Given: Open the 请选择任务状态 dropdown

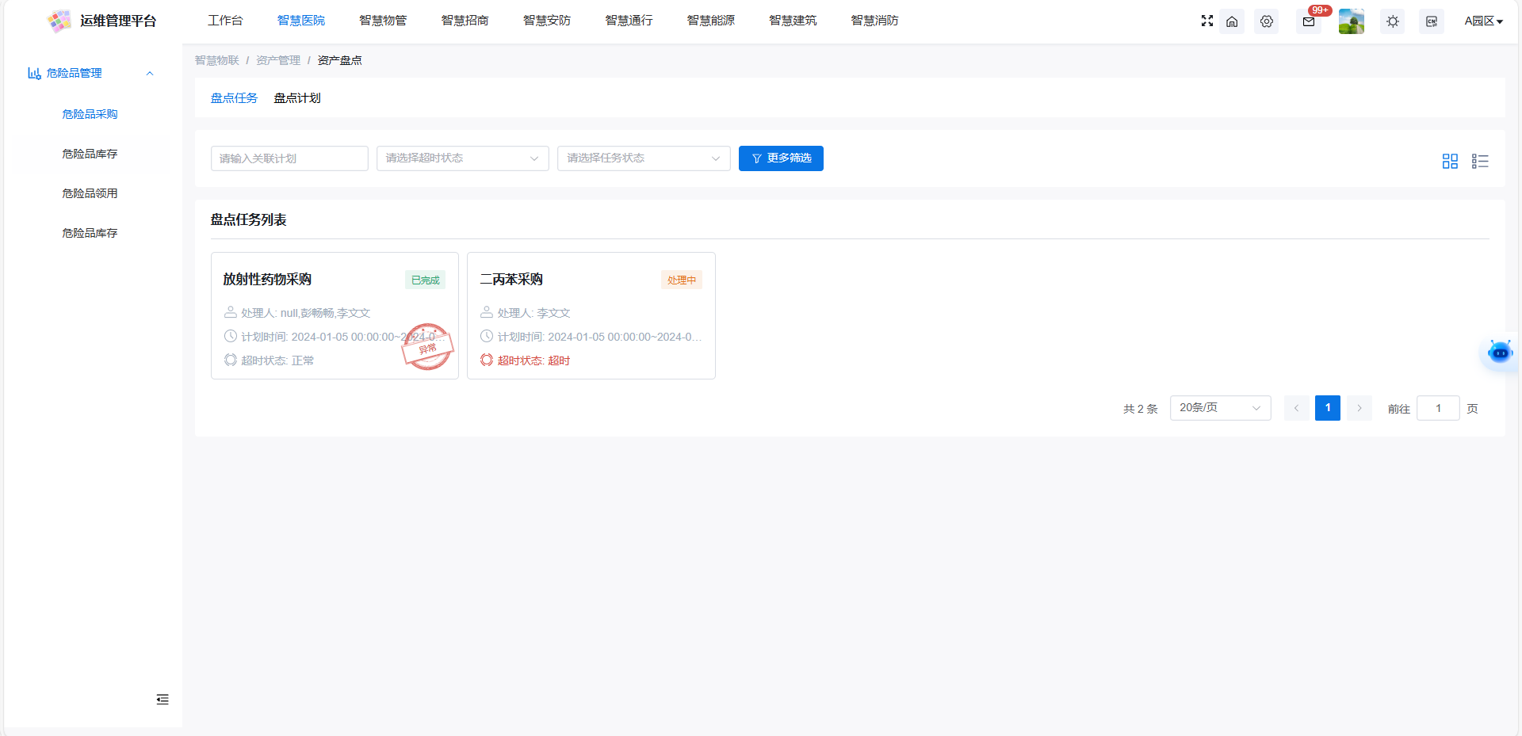Looking at the screenshot, I should click(644, 158).
